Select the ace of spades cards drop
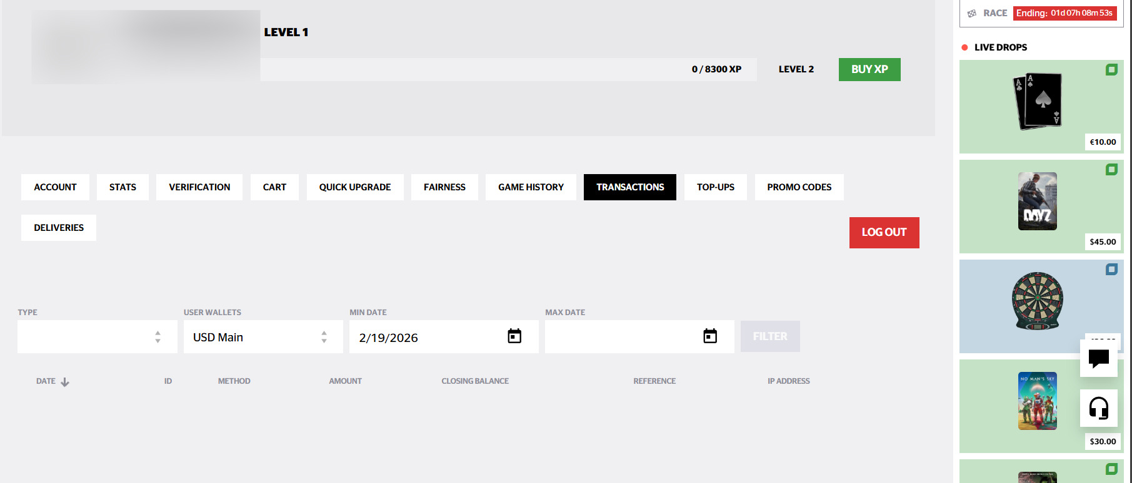The width and height of the screenshot is (1132, 483). click(1037, 101)
